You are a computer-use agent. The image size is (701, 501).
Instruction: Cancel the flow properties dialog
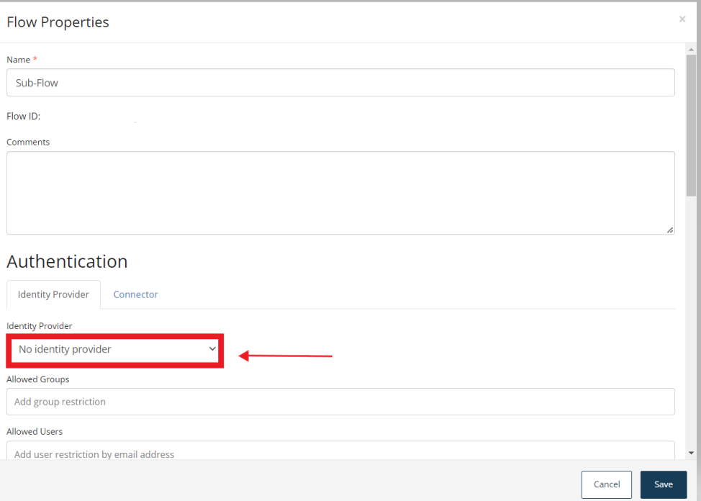pos(606,484)
